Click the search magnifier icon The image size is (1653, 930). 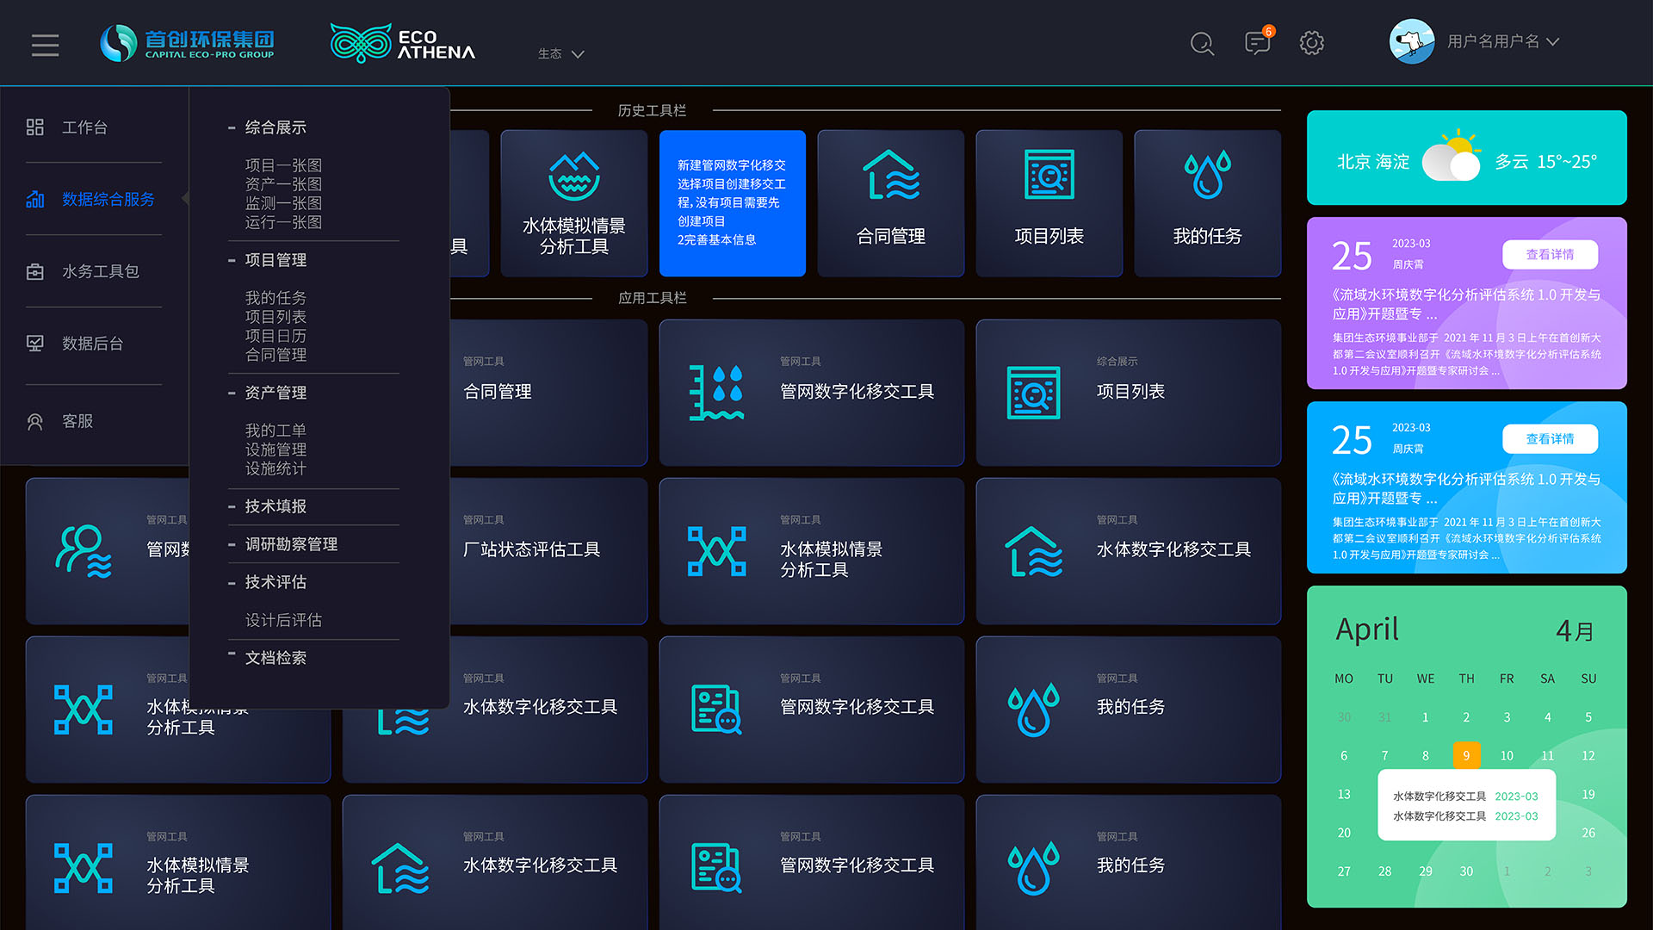(x=1202, y=43)
